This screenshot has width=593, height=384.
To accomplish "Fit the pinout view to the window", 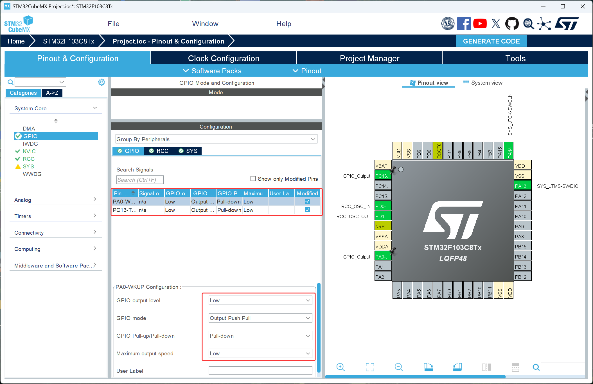I will coord(370,367).
